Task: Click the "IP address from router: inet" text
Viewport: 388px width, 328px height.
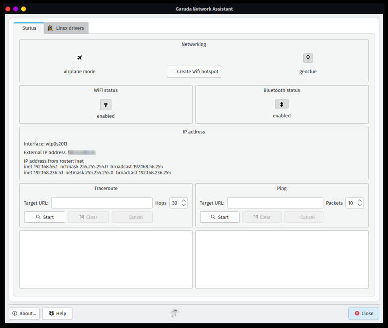Action: click(x=54, y=161)
